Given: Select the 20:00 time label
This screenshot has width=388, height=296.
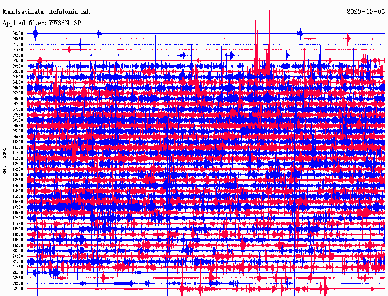Looking at the screenshot, I should coord(18,250).
